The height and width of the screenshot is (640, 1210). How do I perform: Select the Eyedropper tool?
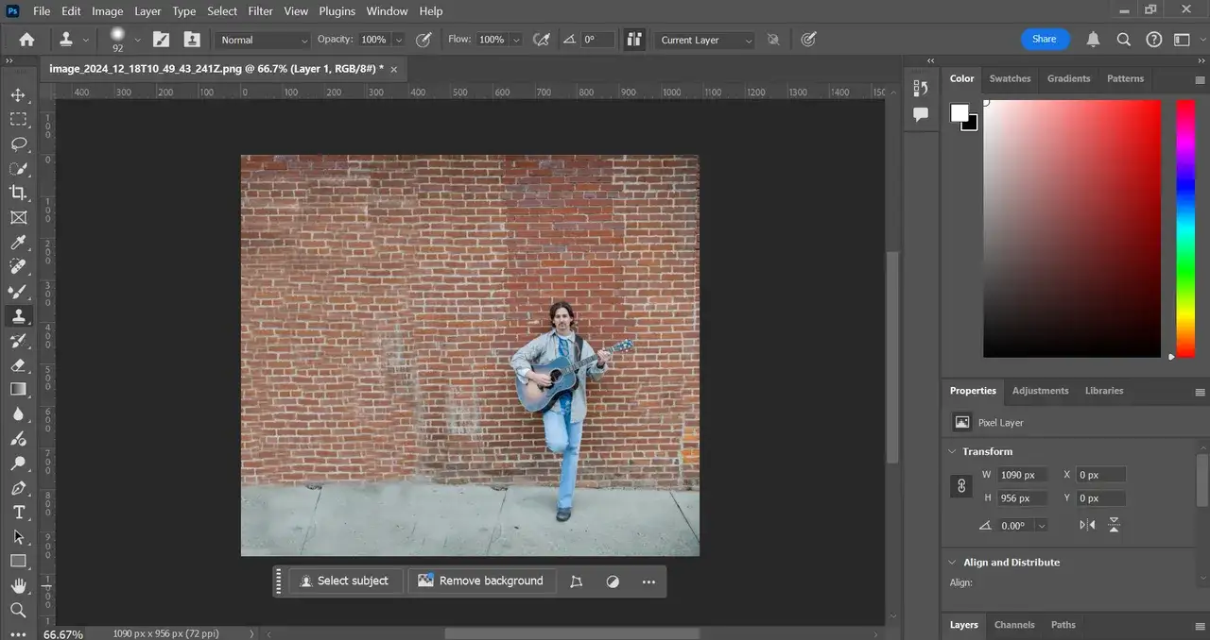click(18, 243)
